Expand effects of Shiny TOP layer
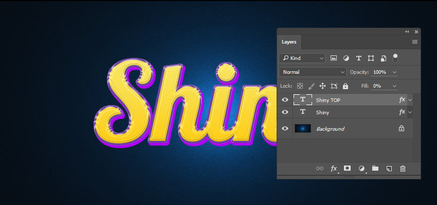437x205 pixels. click(x=410, y=100)
